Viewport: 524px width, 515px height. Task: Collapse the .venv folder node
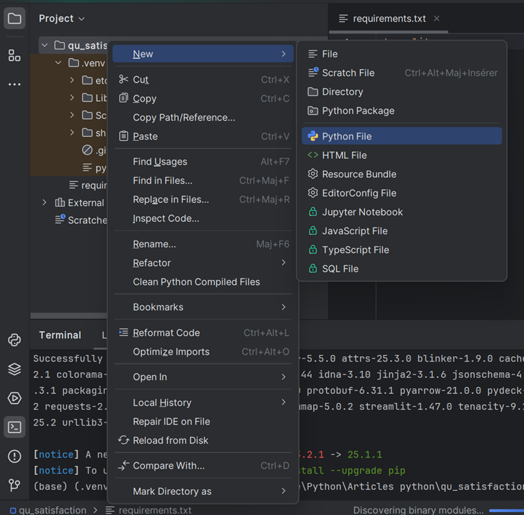[x=58, y=62]
